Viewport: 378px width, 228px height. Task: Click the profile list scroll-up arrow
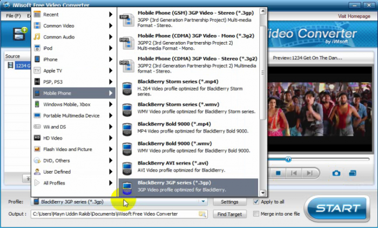click(x=263, y=11)
